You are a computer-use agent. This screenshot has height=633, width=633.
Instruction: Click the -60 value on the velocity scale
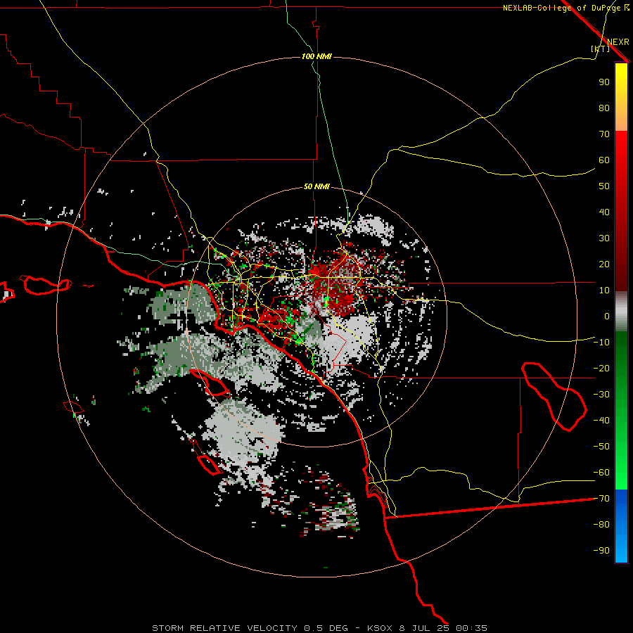[601, 473]
